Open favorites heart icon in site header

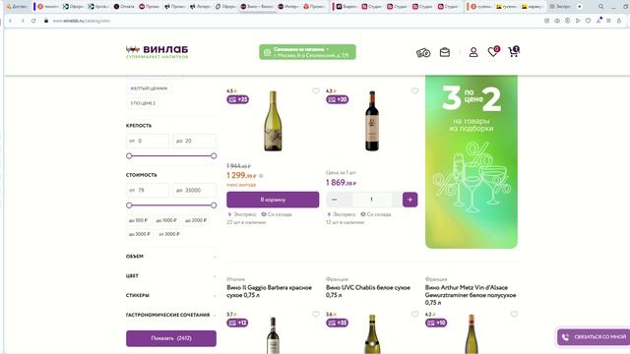click(493, 52)
